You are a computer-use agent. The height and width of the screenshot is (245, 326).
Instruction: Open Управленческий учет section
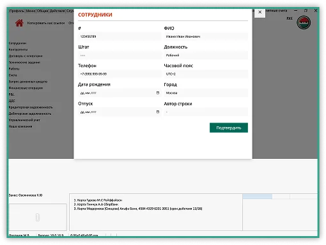pyautogui.click(x=24, y=120)
